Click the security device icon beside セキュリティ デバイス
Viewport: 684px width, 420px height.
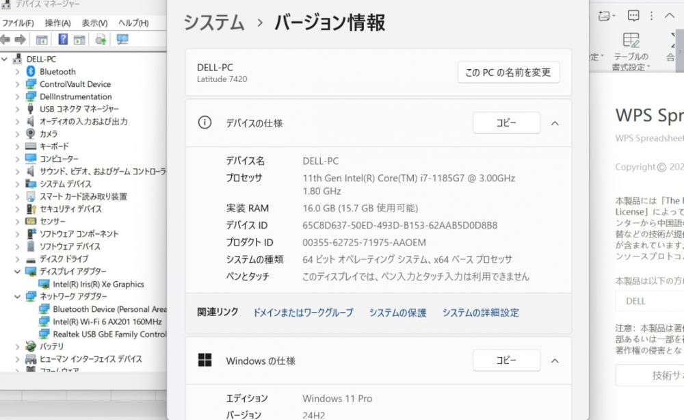click(x=31, y=209)
